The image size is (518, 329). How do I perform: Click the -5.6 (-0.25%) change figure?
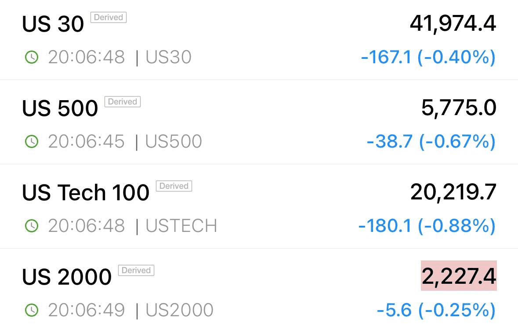(436, 310)
